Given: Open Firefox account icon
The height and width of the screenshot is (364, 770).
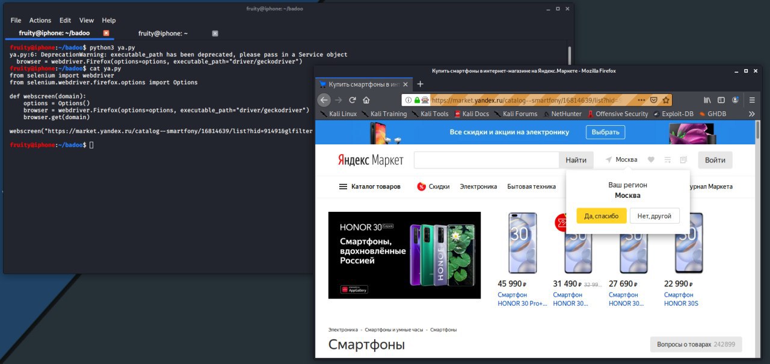Looking at the screenshot, I should click(x=735, y=100).
